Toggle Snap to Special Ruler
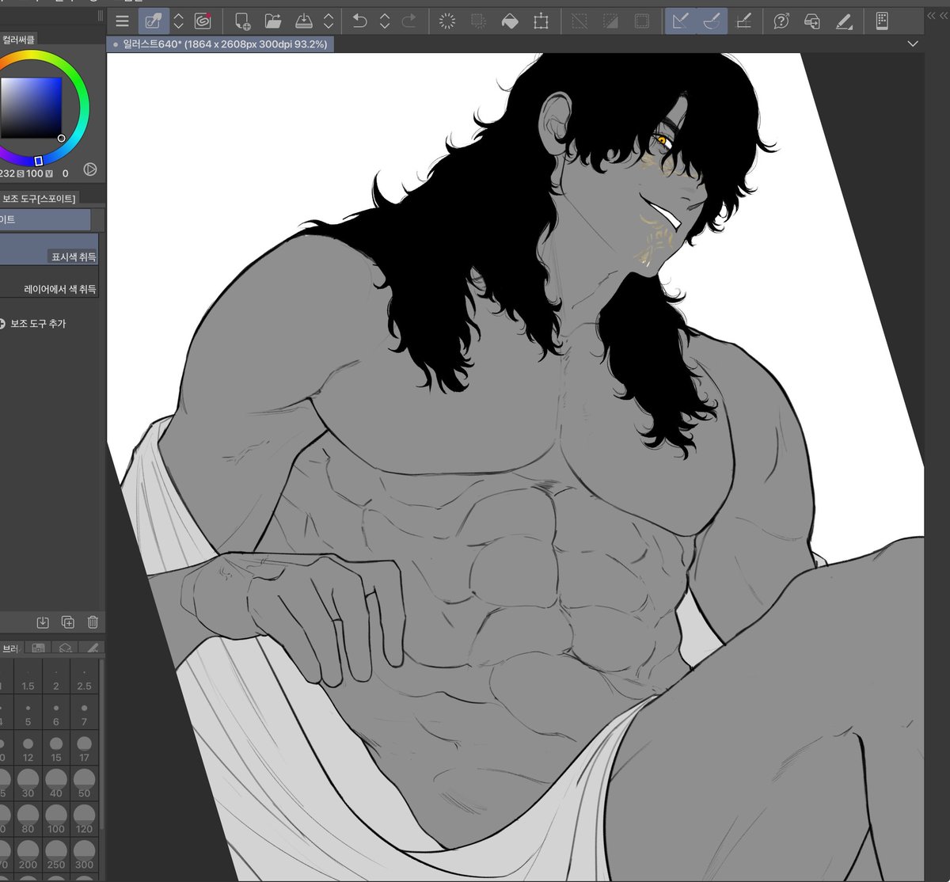The image size is (950, 882). [x=712, y=21]
